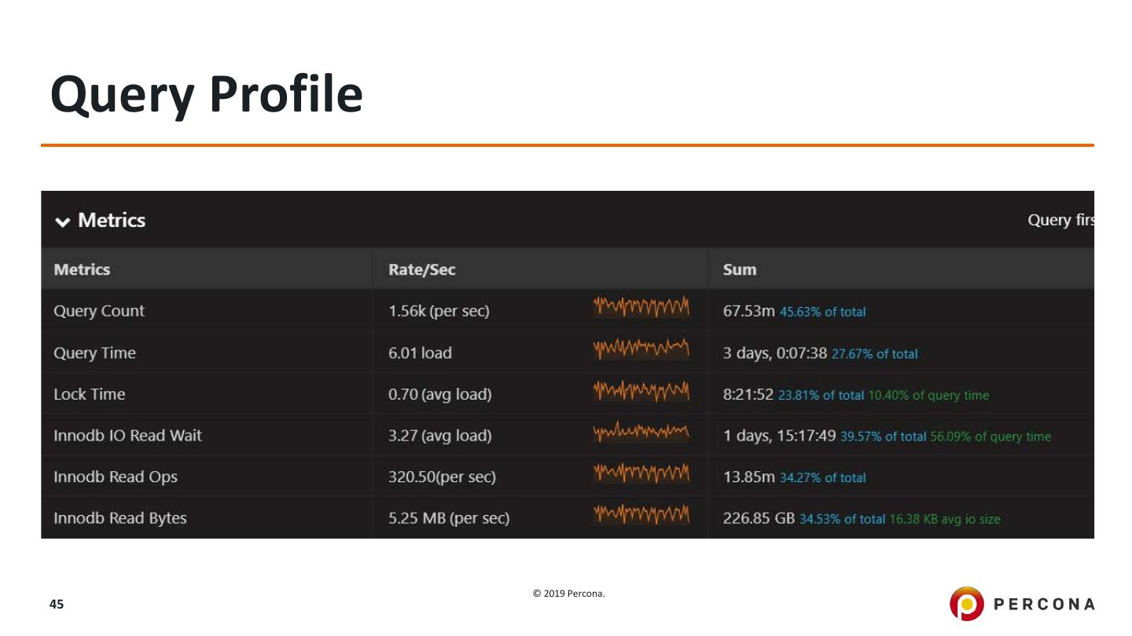The width and height of the screenshot is (1132, 636).
Task: Select the Innodb Read Ops label
Action: pos(116,477)
